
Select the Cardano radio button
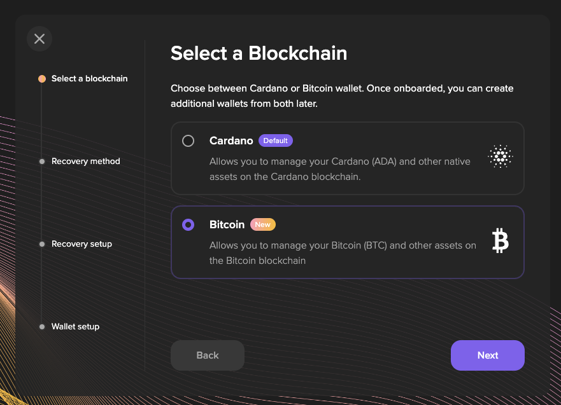click(x=188, y=141)
